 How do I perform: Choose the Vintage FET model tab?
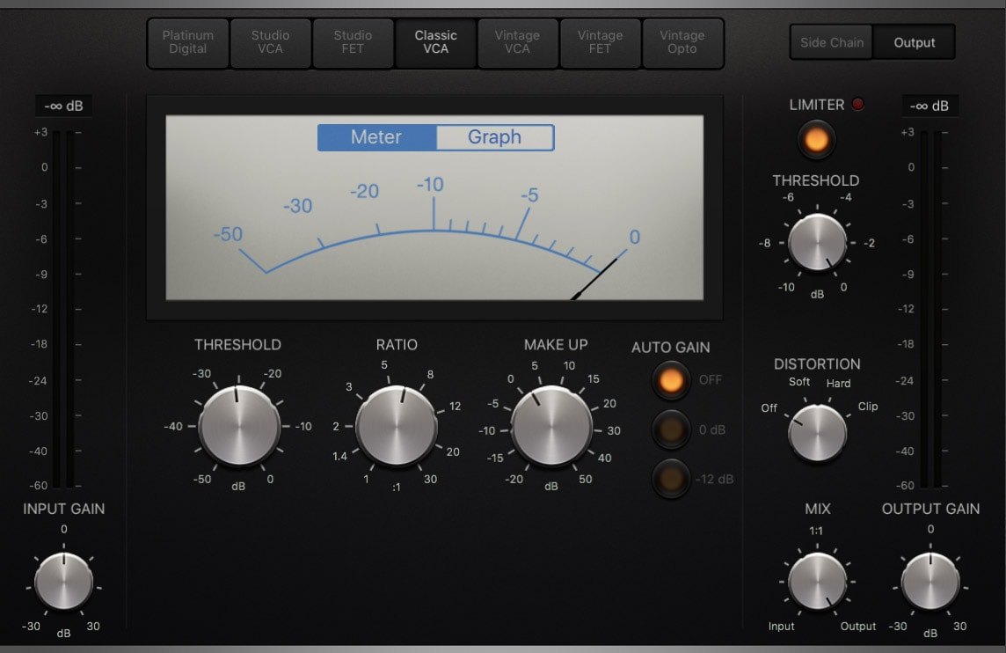click(600, 42)
